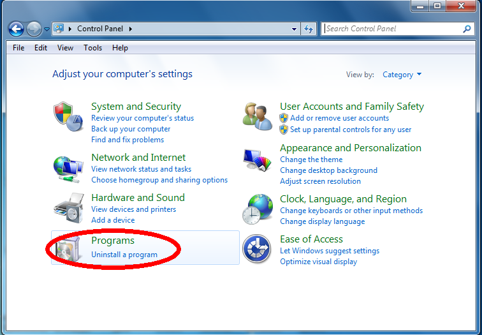
Task: Click the Programs disc box icon
Action: pos(69,249)
